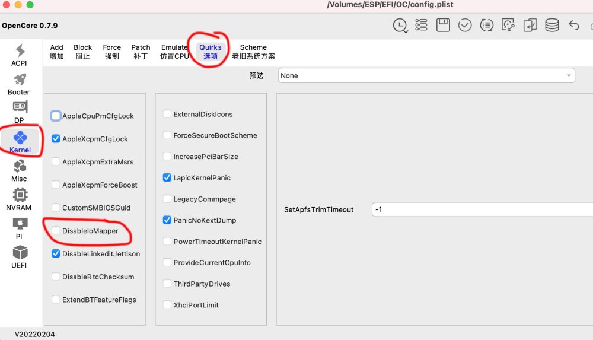Open the Booter section
Image resolution: width=593 pixels, height=340 pixels.
click(x=19, y=84)
